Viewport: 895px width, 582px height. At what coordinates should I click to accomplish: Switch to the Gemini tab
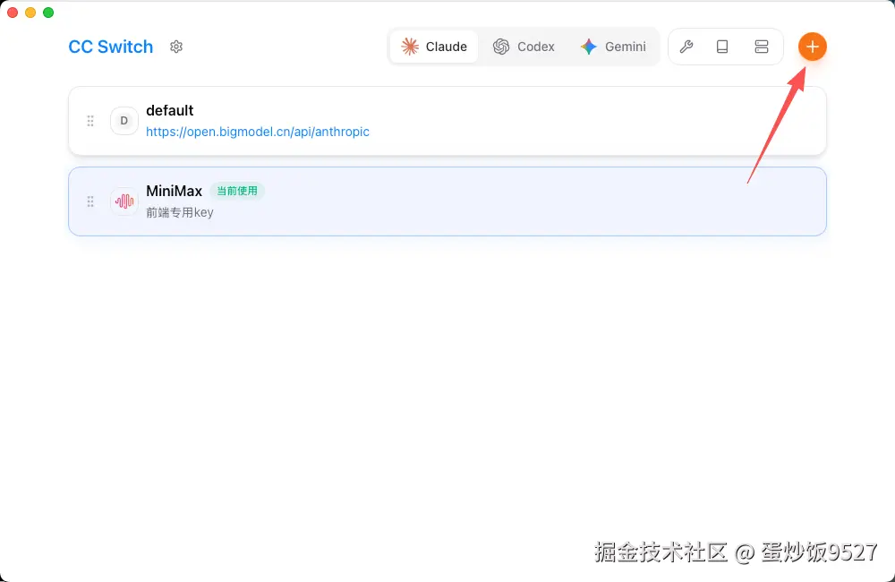[613, 47]
